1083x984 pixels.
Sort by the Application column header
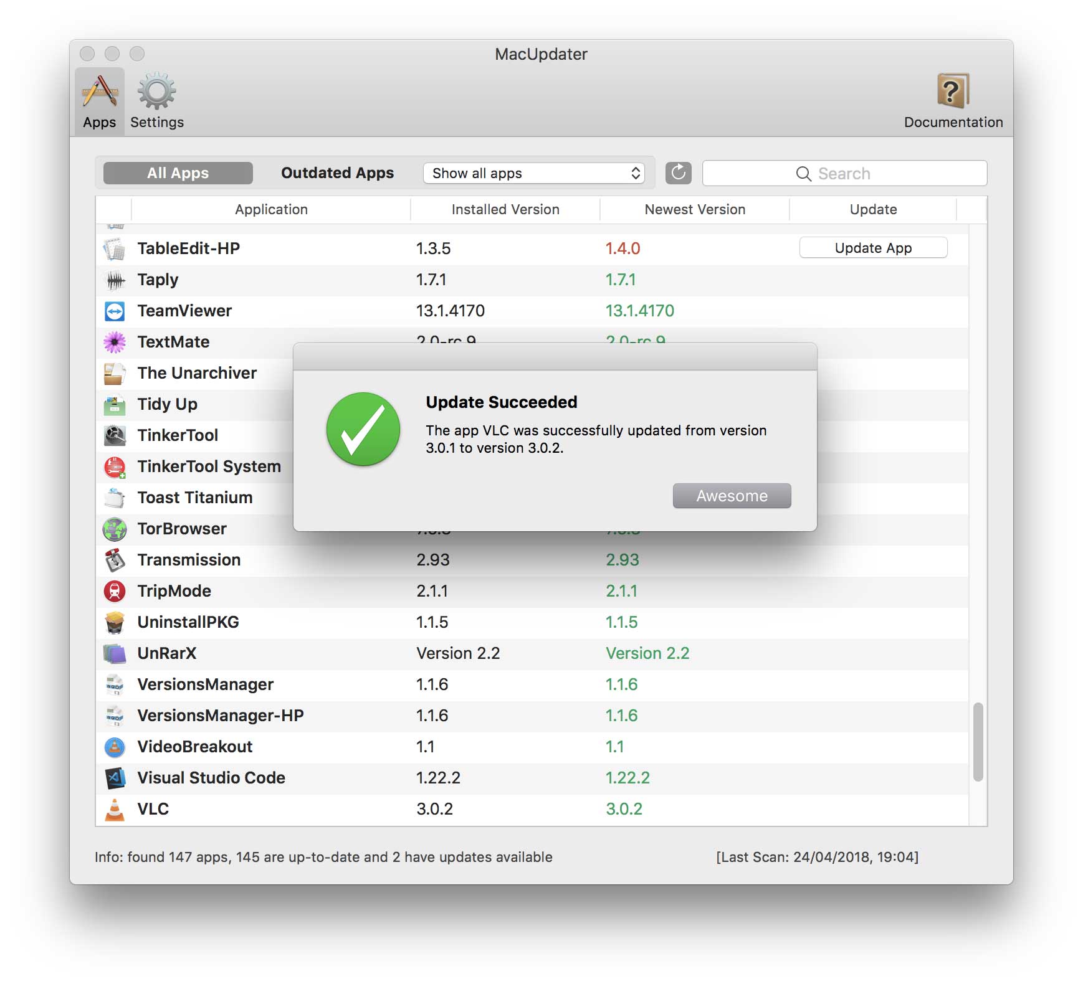[271, 210]
